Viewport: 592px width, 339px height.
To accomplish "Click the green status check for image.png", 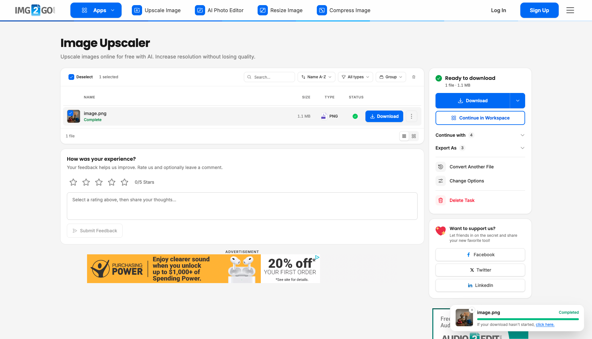I will coord(355,116).
